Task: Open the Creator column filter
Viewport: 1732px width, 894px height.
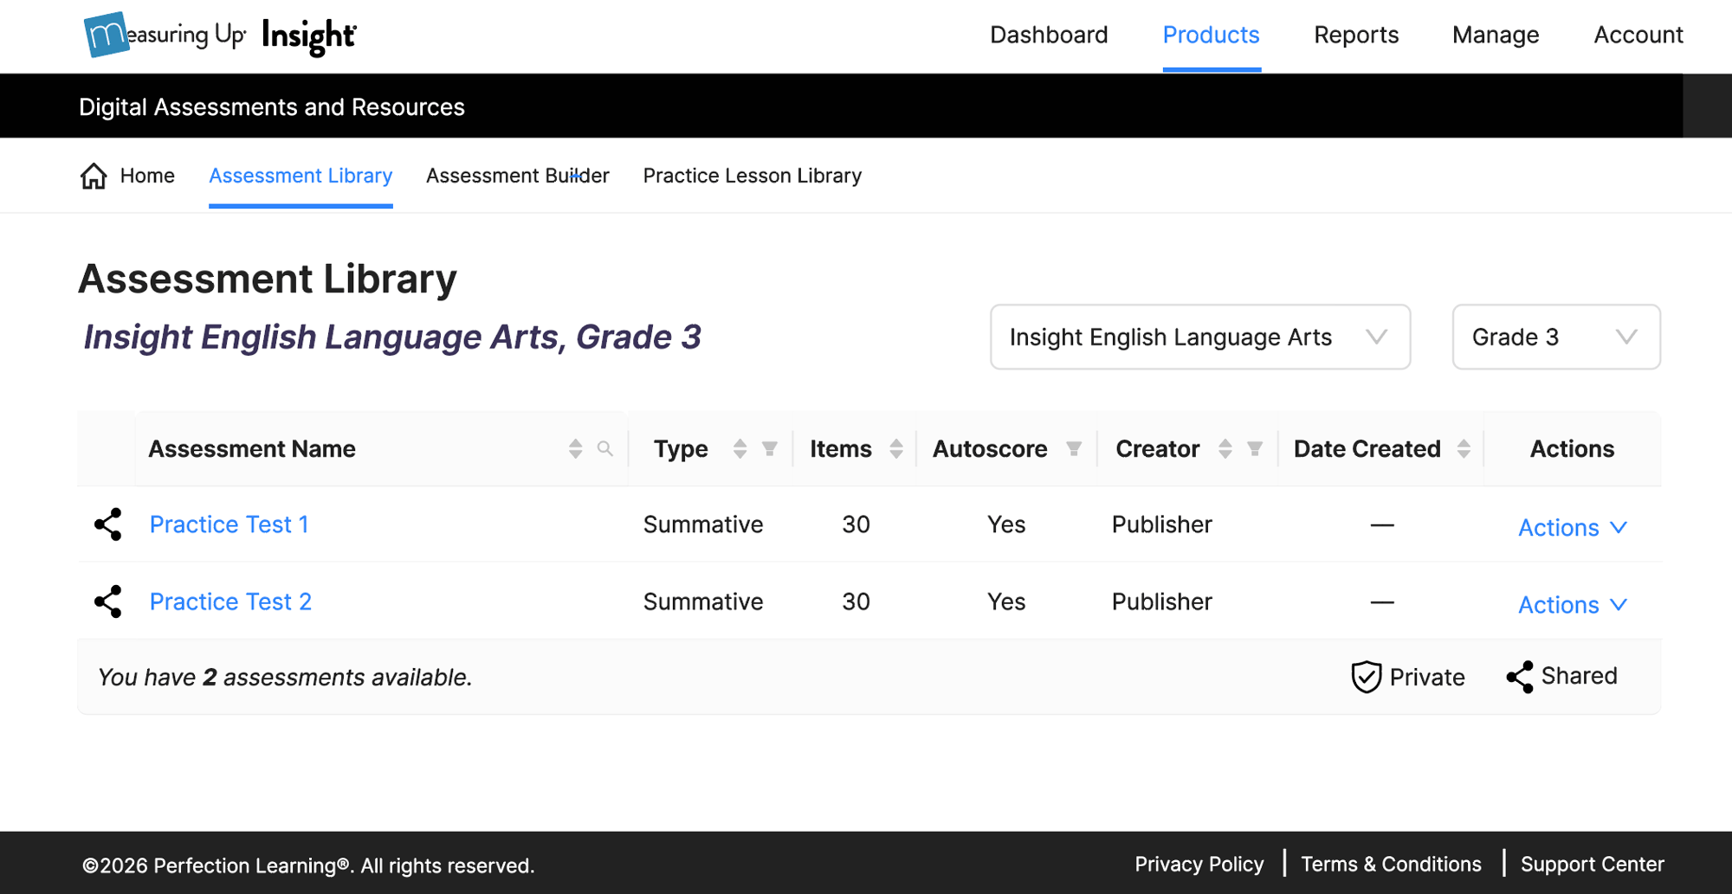Action: click(x=1255, y=448)
